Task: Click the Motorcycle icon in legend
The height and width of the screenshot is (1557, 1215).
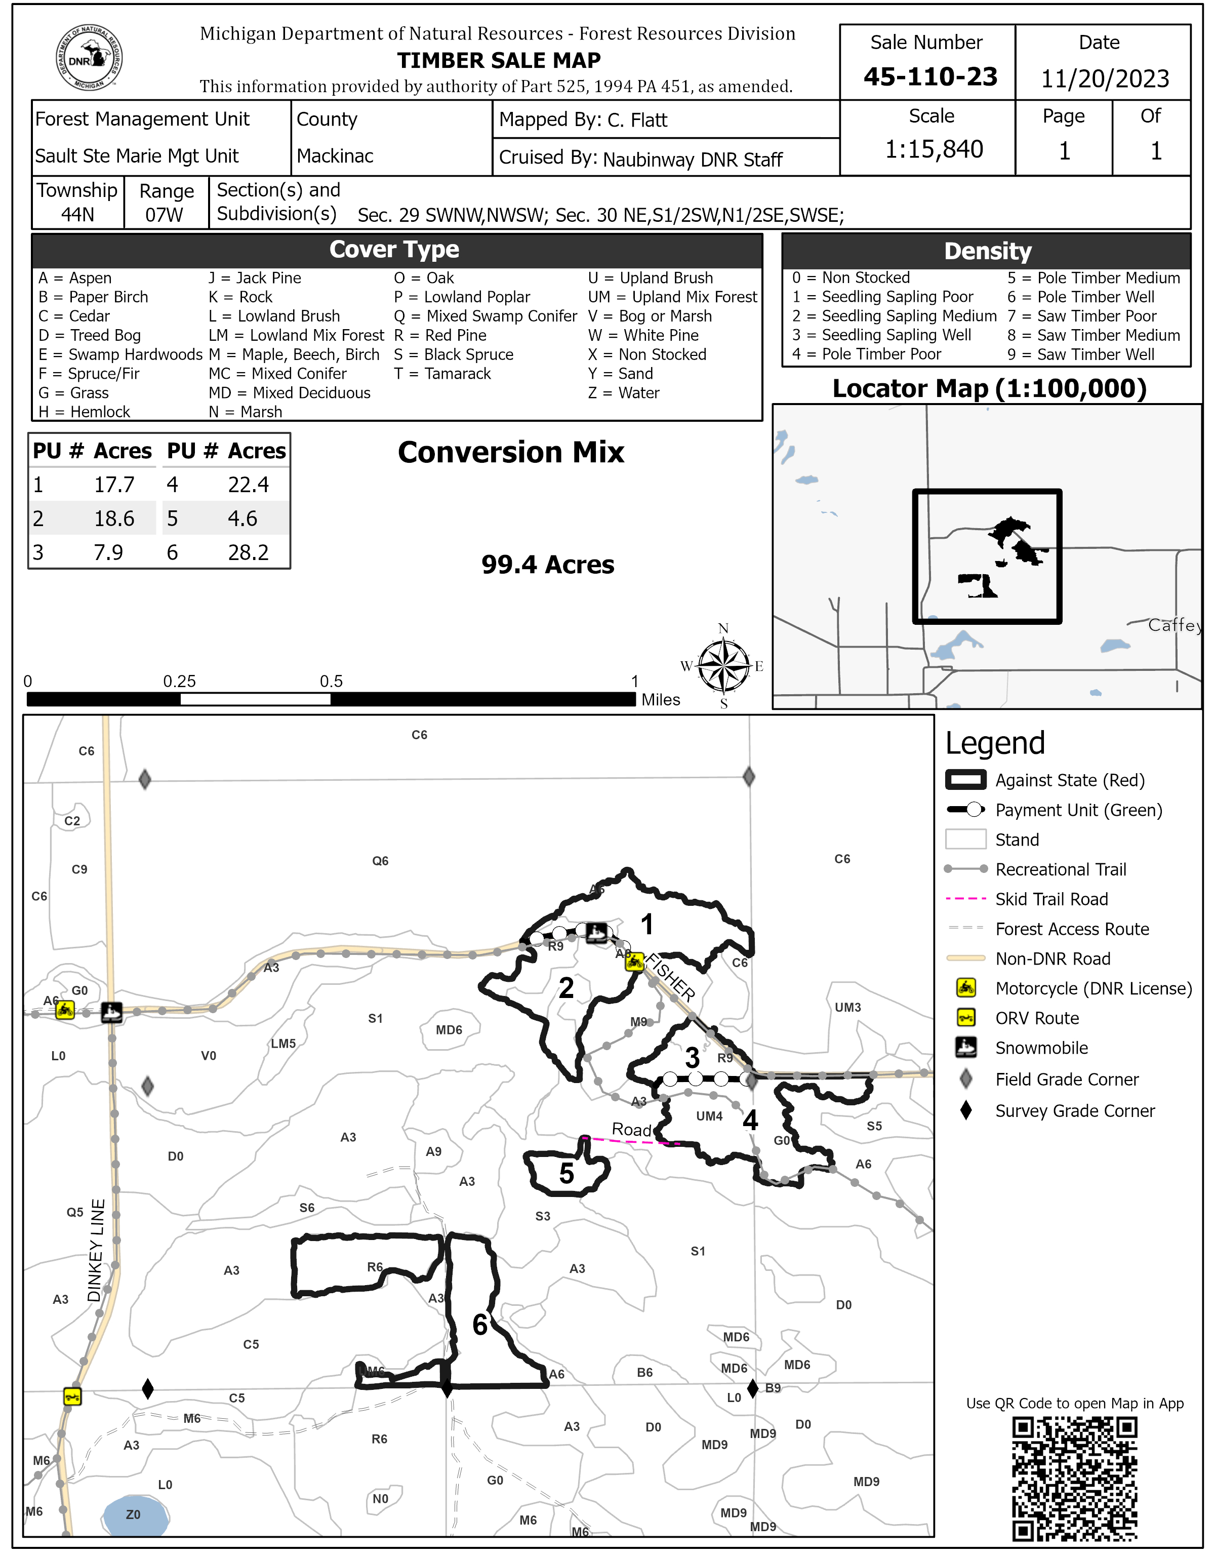Action: 965,988
